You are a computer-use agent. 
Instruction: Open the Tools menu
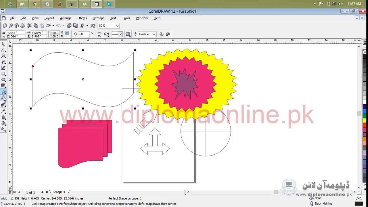coord(126,18)
